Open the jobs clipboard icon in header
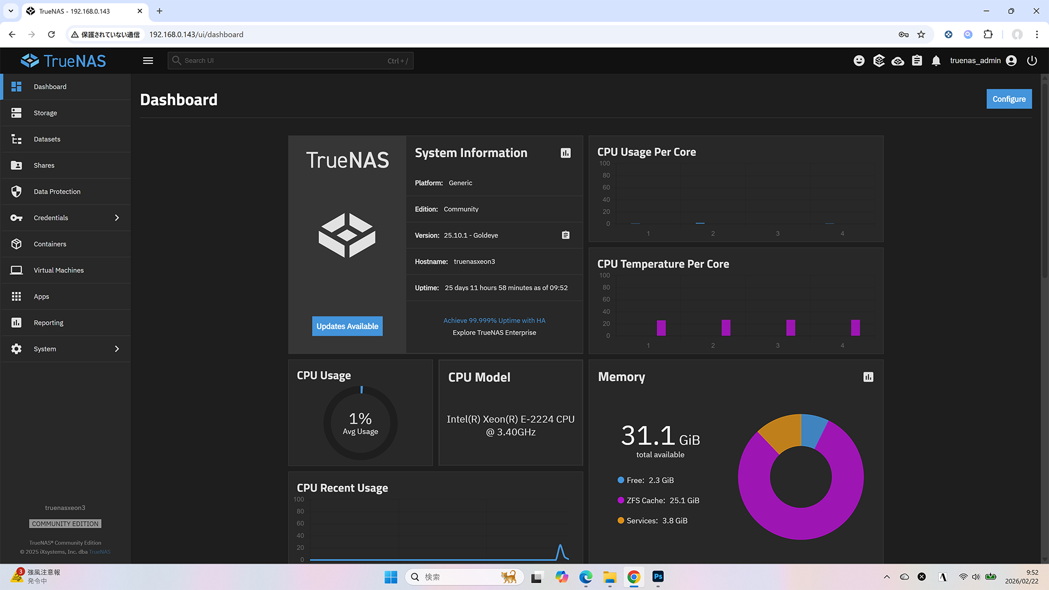Screen dimensions: 1049x590 (x=917, y=61)
